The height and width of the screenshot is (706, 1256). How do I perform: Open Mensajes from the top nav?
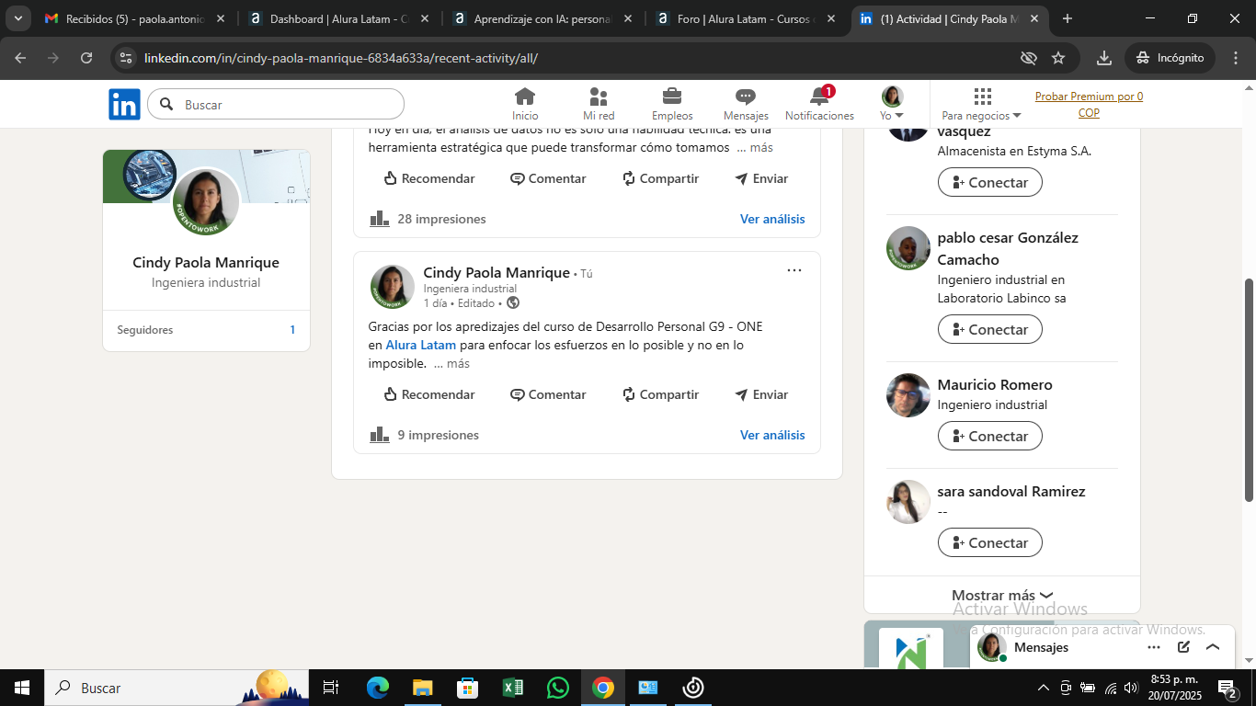tap(746, 104)
